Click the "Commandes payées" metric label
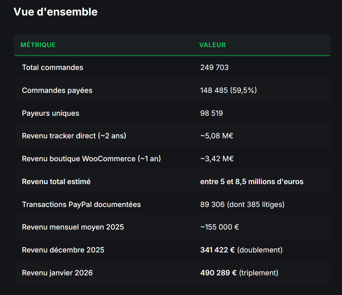This screenshot has width=342, height=295. point(57,90)
